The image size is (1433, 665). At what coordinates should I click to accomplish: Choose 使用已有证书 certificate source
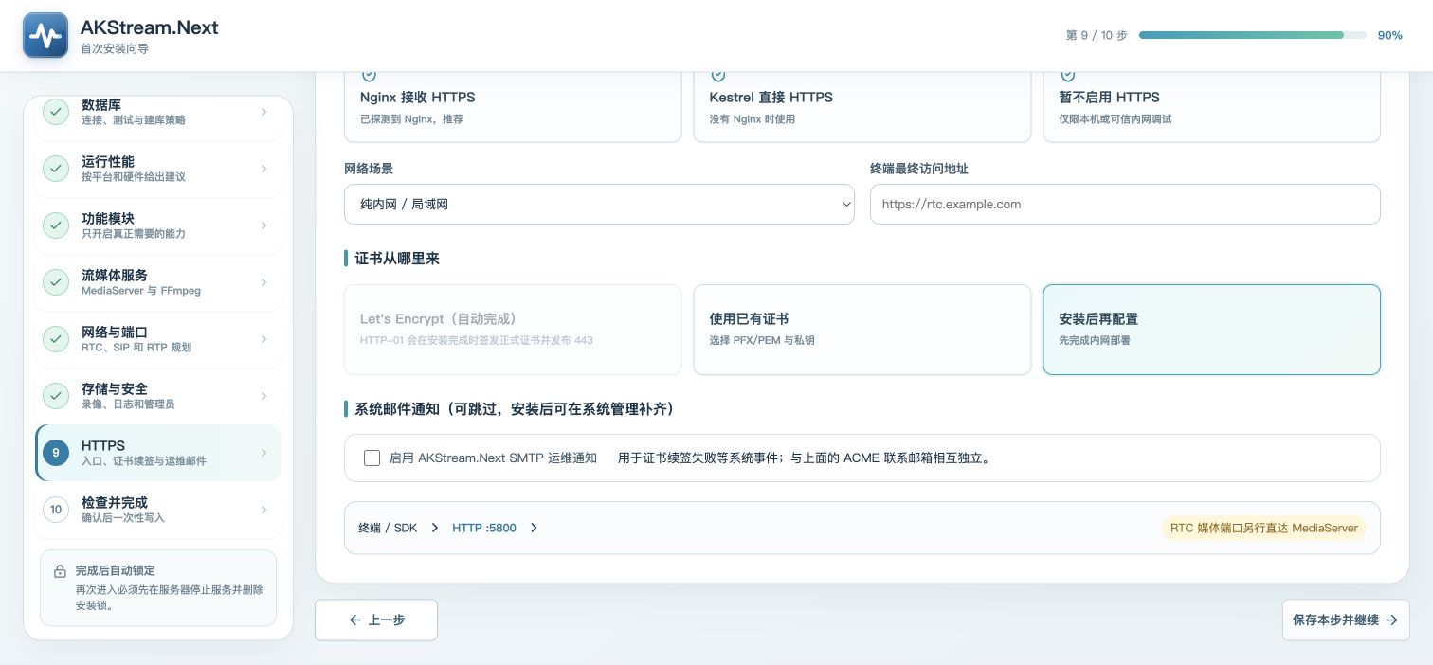862,330
